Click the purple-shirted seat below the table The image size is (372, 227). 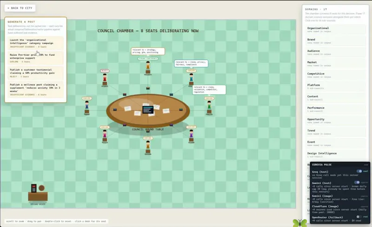point(191,136)
